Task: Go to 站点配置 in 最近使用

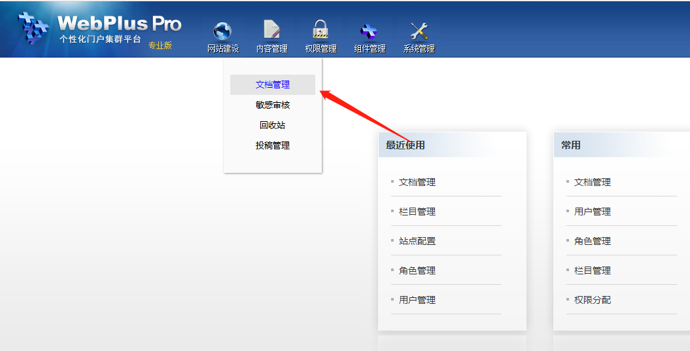Action: 417,241
